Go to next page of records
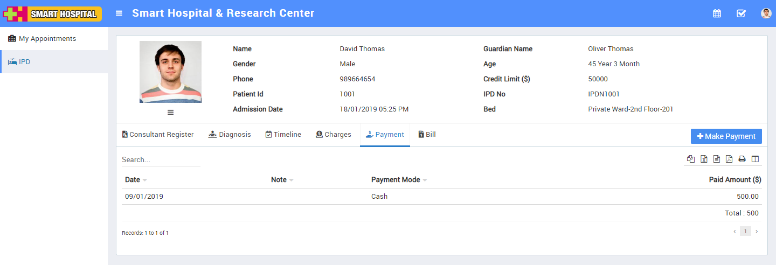Screen dimensions: 776x265 tap(756, 232)
